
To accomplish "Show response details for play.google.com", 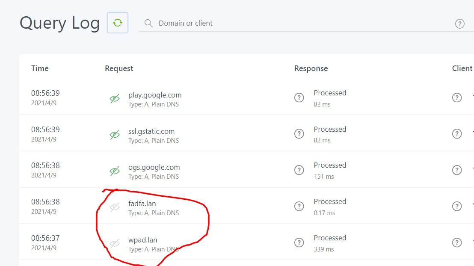I will point(299,98).
